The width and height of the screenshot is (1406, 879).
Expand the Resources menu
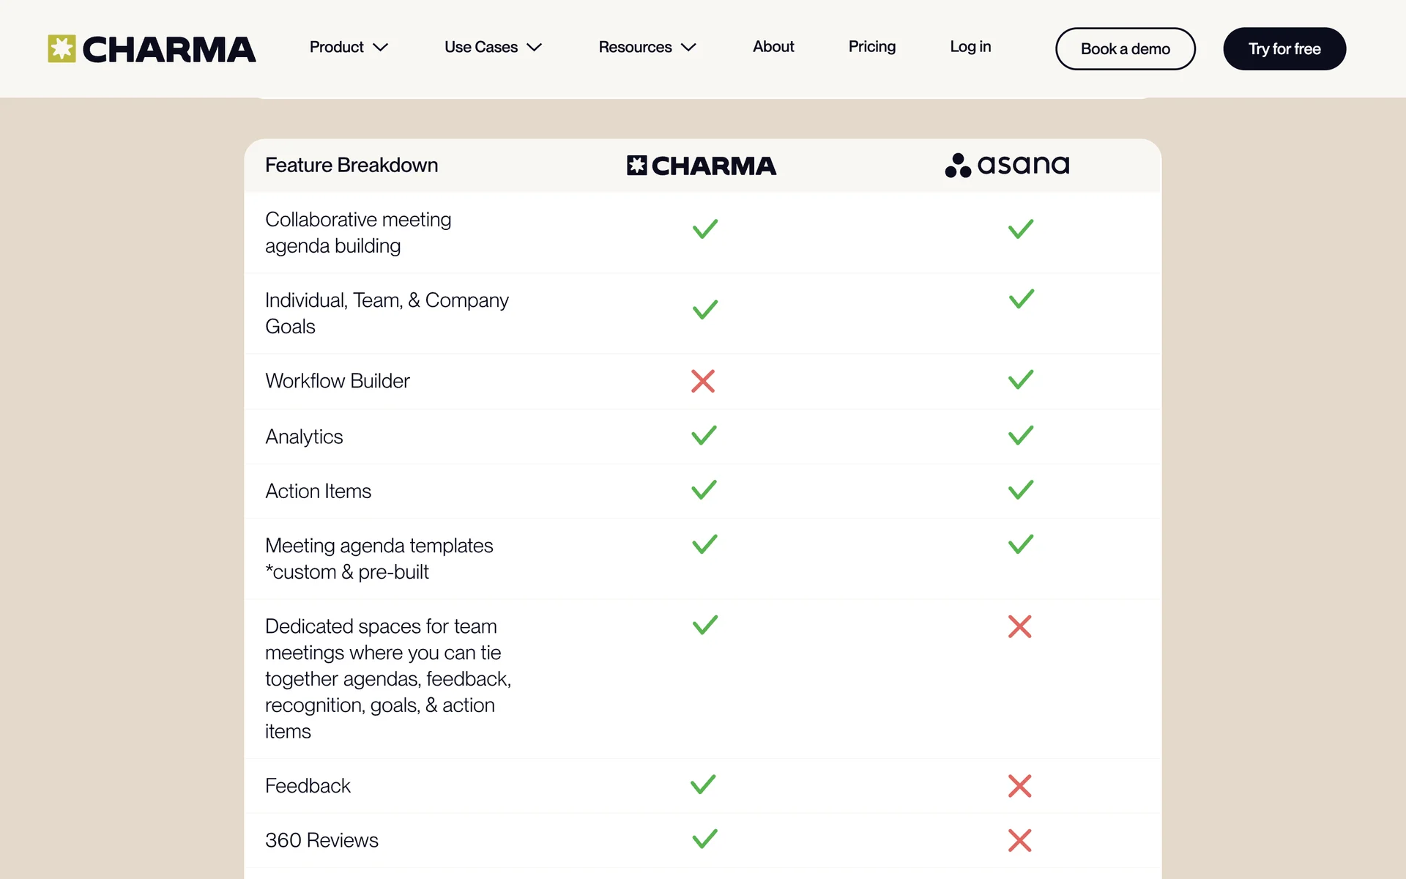click(647, 47)
